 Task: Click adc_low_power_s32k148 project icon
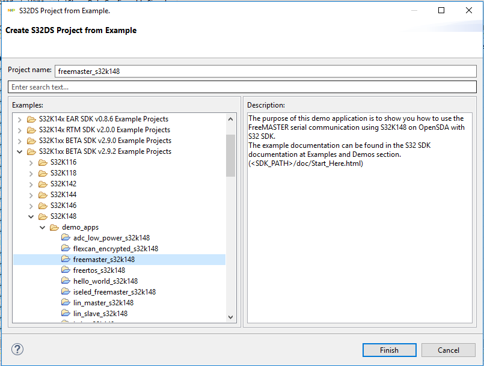(66, 237)
